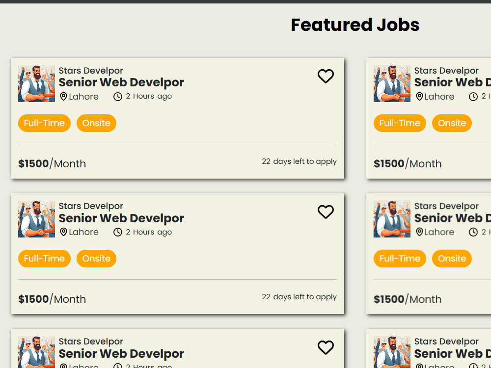The width and height of the screenshot is (491, 368).
Task: Click Stars Develpor company name in top-right card
Action: click(x=446, y=70)
